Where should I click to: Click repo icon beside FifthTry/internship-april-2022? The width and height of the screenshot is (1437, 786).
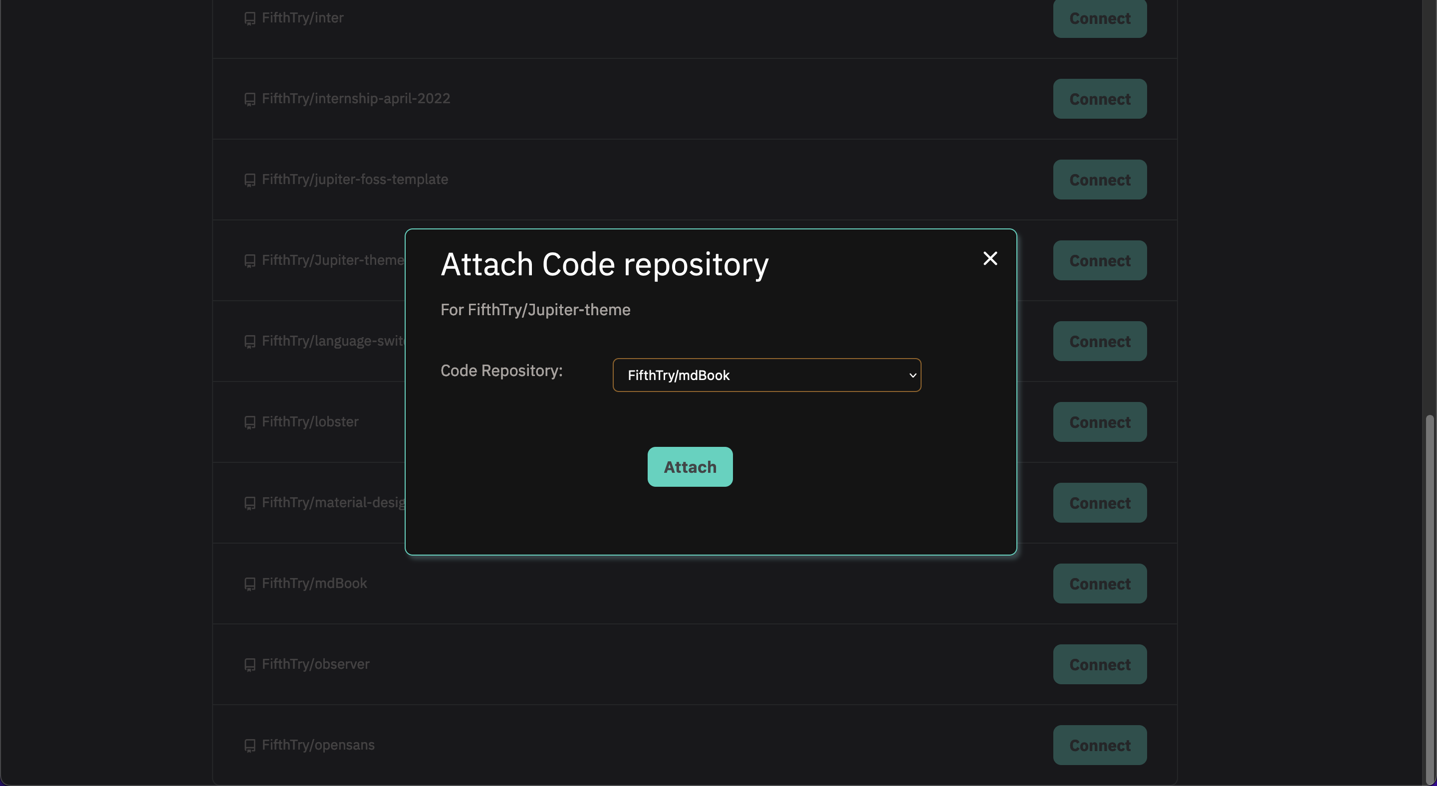250,99
